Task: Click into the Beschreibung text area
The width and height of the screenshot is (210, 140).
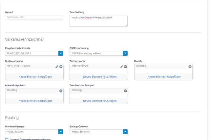Action: point(98,20)
